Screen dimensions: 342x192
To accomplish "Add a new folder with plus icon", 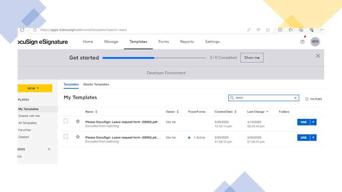I will pyautogui.click(x=49, y=149).
